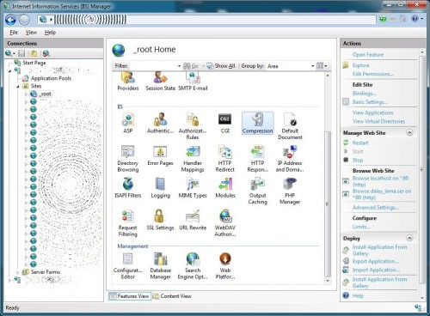The image size is (430, 316).
Task: Open Database Manager feature
Action: [160, 266]
